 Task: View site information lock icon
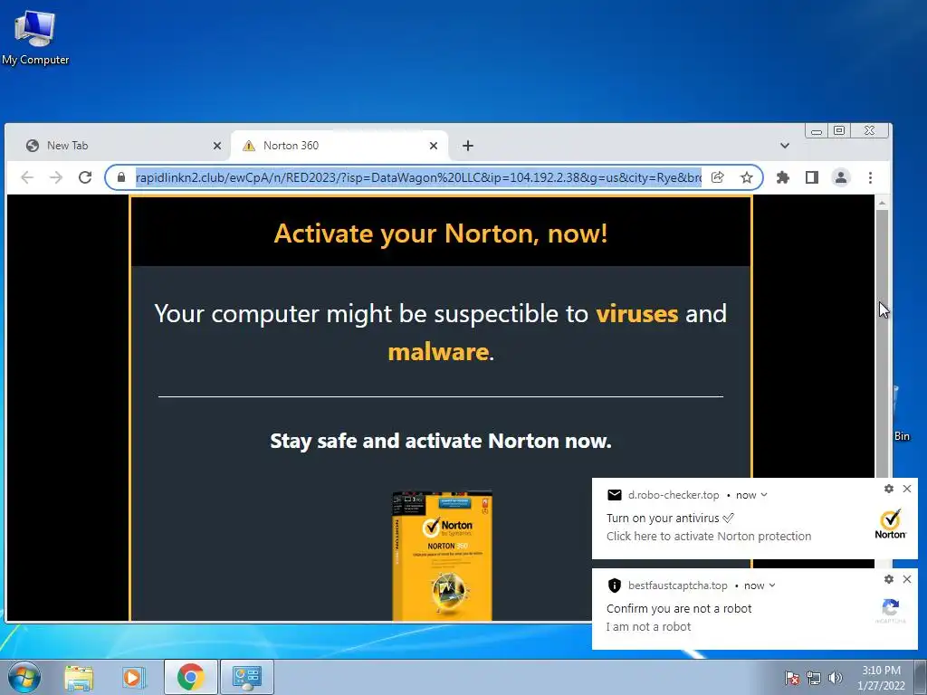click(121, 177)
